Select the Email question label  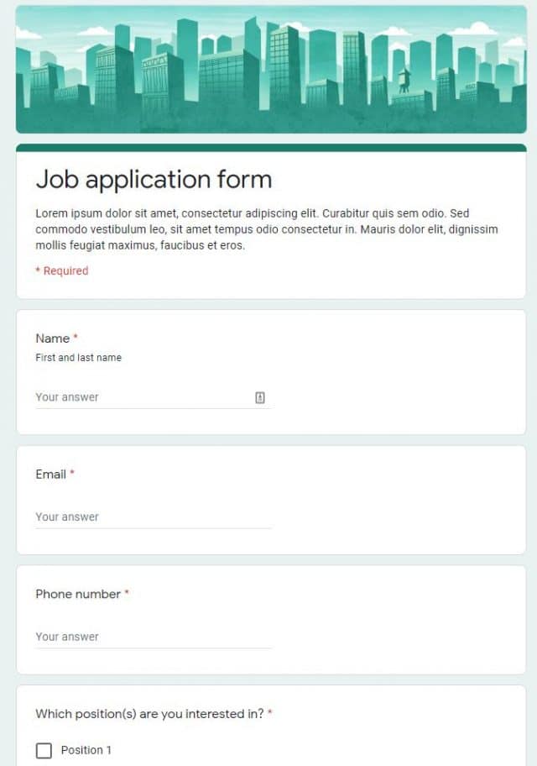49,474
